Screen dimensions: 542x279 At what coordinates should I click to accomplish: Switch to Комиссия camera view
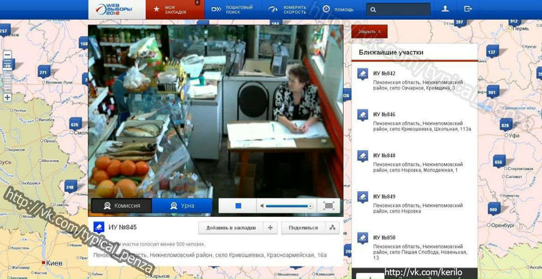pyautogui.click(x=121, y=206)
